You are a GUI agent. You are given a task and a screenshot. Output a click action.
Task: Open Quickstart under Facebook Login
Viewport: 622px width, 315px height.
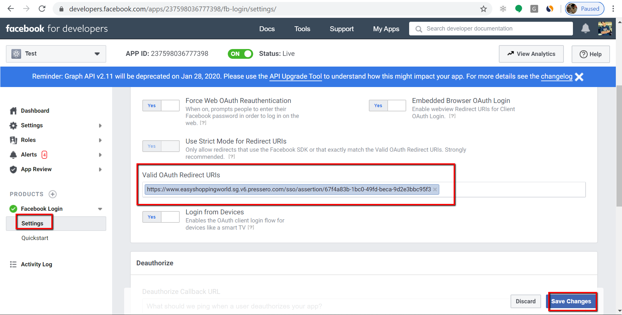35,238
